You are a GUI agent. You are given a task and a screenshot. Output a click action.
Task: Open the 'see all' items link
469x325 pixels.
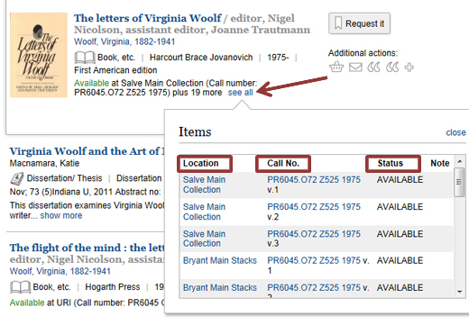(240, 93)
